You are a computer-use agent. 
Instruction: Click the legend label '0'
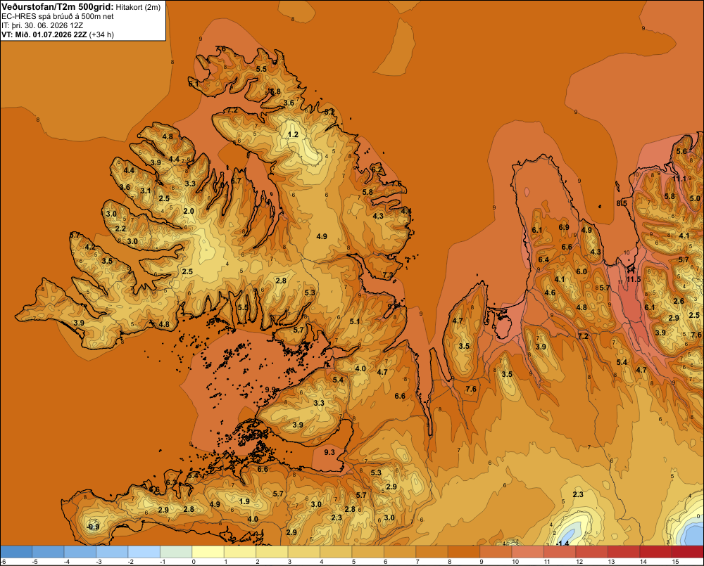click(x=194, y=562)
